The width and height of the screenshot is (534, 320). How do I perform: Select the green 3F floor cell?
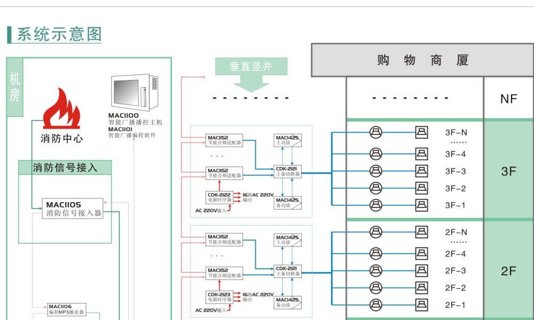tap(508, 171)
